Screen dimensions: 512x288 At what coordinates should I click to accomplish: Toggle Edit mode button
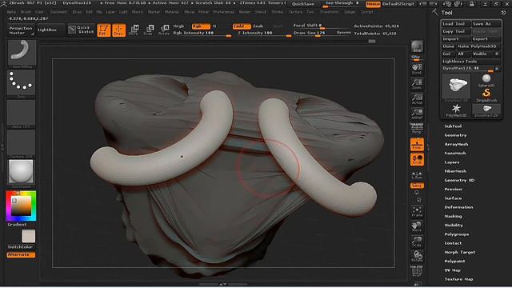[103, 30]
